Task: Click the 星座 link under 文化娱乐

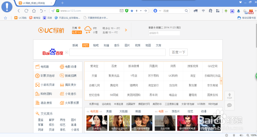Action: pos(41,120)
